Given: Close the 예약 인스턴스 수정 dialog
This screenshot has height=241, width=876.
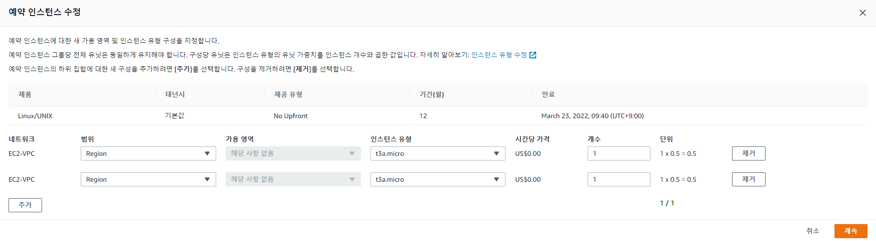Looking at the screenshot, I should point(862,13).
